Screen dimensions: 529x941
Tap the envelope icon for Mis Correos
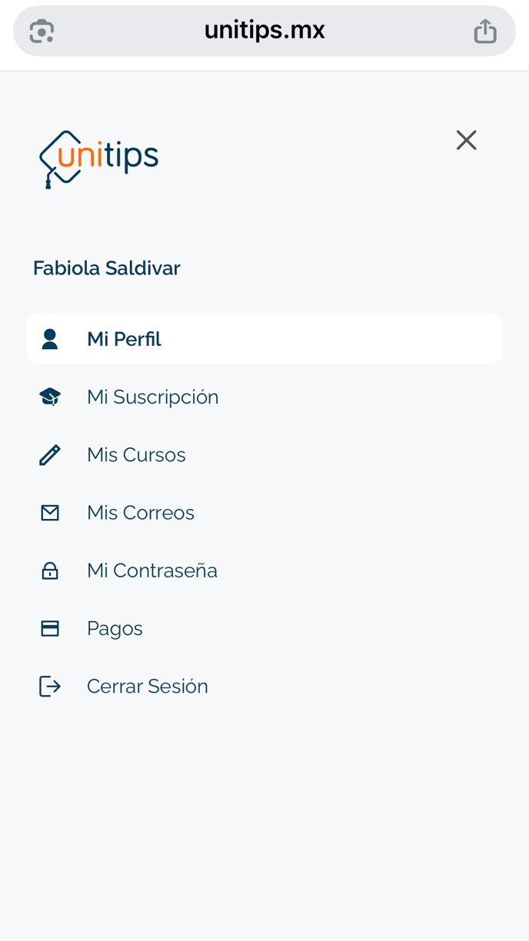click(x=50, y=513)
